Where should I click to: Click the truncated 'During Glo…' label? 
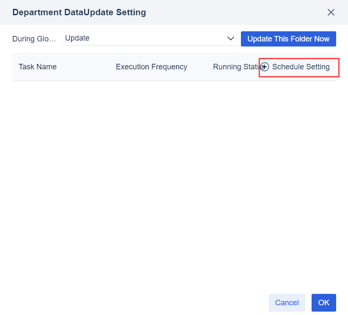[34, 39]
